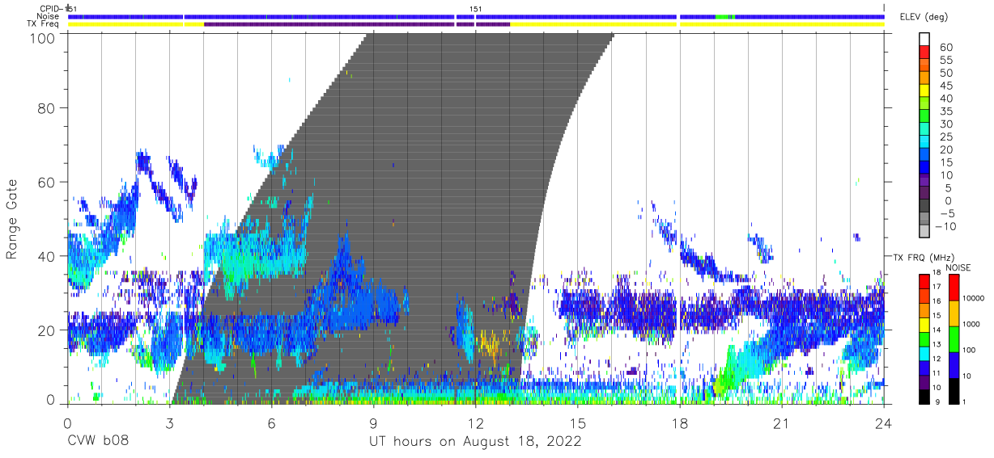The height and width of the screenshot is (458, 994).
Task: Click the orange-yellow echo patch near 12 UT
Action: (488, 345)
